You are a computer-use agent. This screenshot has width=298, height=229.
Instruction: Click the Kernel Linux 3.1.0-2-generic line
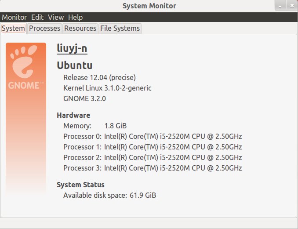[x=107, y=88]
